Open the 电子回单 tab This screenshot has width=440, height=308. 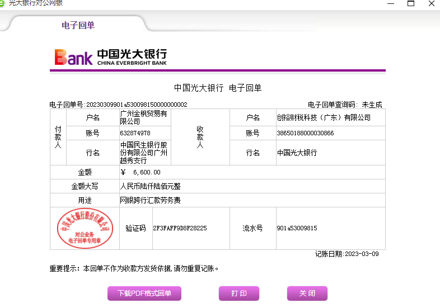[78, 25]
